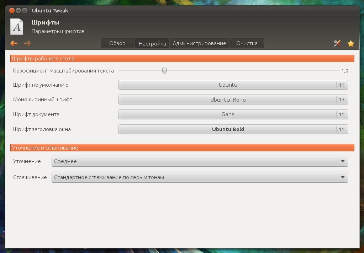This screenshot has width=364, height=253.
Task: Change document font via the Sans button
Action: click(233, 114)
